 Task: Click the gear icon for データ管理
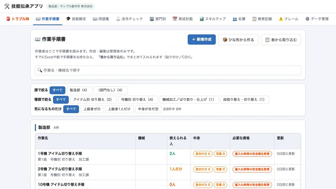(x=307, y=19)
